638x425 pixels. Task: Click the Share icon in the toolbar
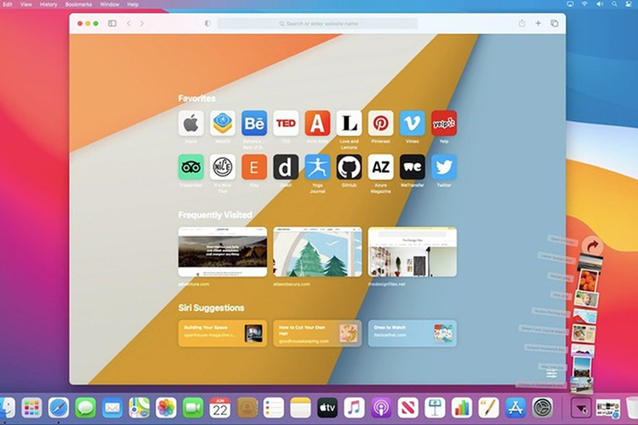tap(522, 24)
